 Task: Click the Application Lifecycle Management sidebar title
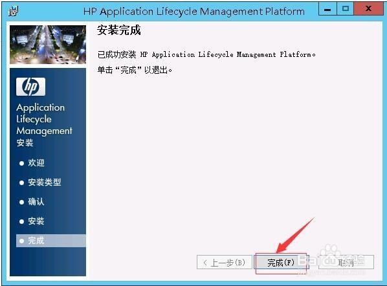[x=44, y=119]
